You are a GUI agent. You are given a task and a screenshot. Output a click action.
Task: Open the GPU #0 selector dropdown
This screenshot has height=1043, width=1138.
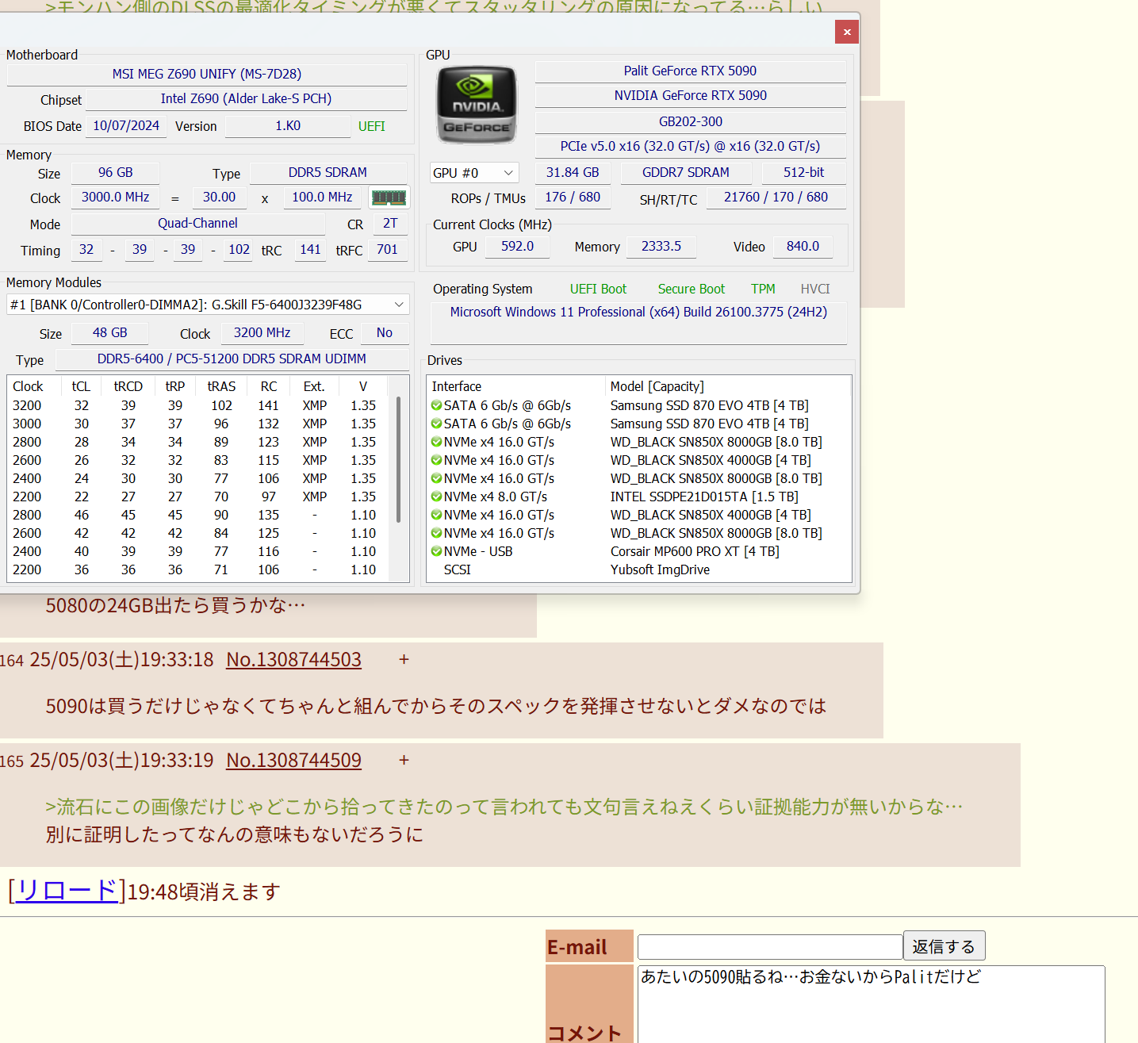click(x=474, y=173)
